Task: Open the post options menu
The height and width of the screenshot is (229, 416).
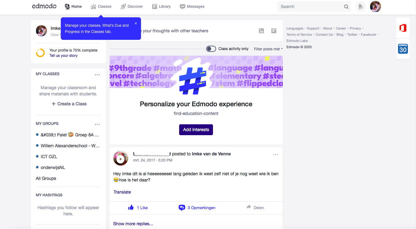Action: coord(275,155)
